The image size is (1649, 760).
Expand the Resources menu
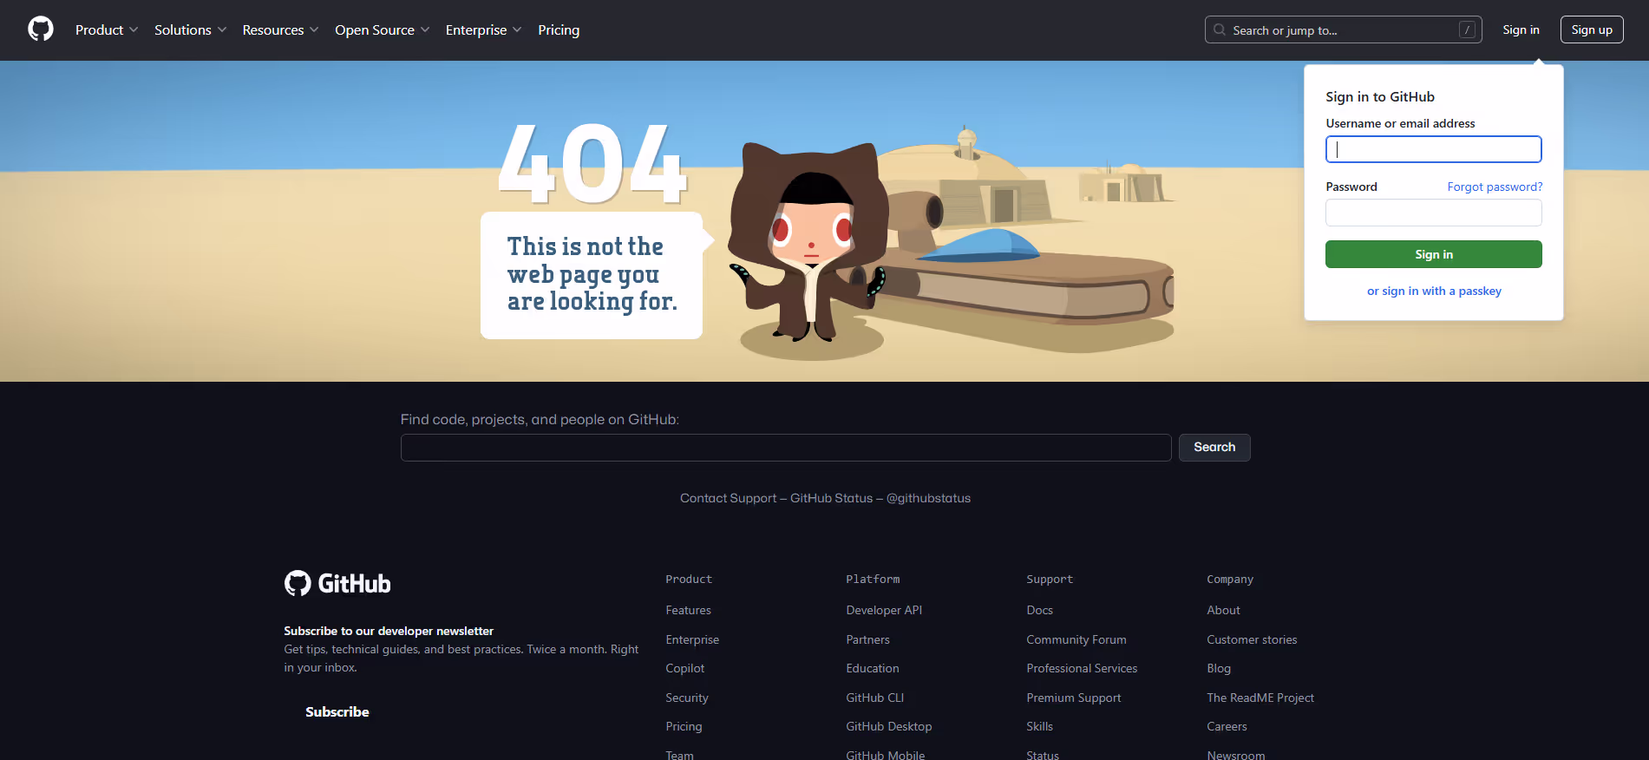[x=280, y=30]
